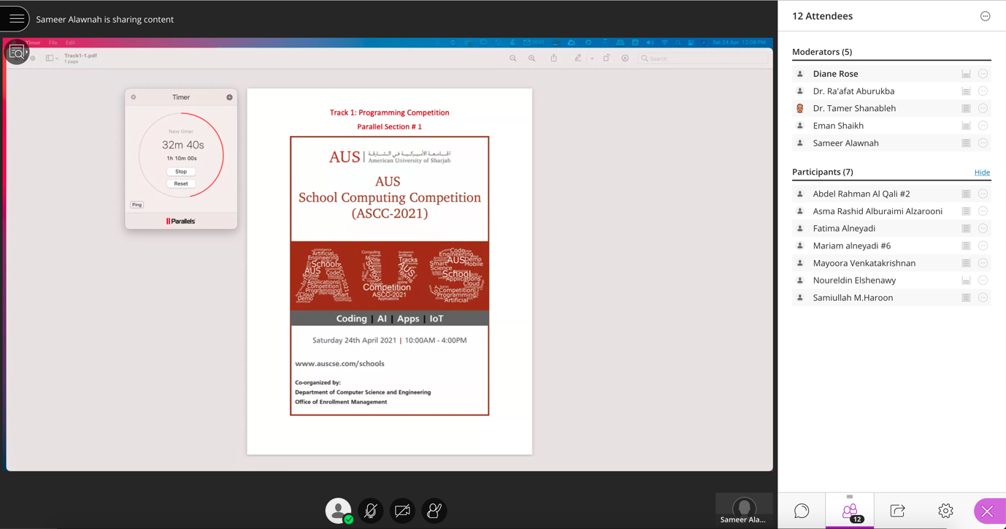The image size is (1006, 529).
Task: Reset the timer
Action: click(181, 183)
